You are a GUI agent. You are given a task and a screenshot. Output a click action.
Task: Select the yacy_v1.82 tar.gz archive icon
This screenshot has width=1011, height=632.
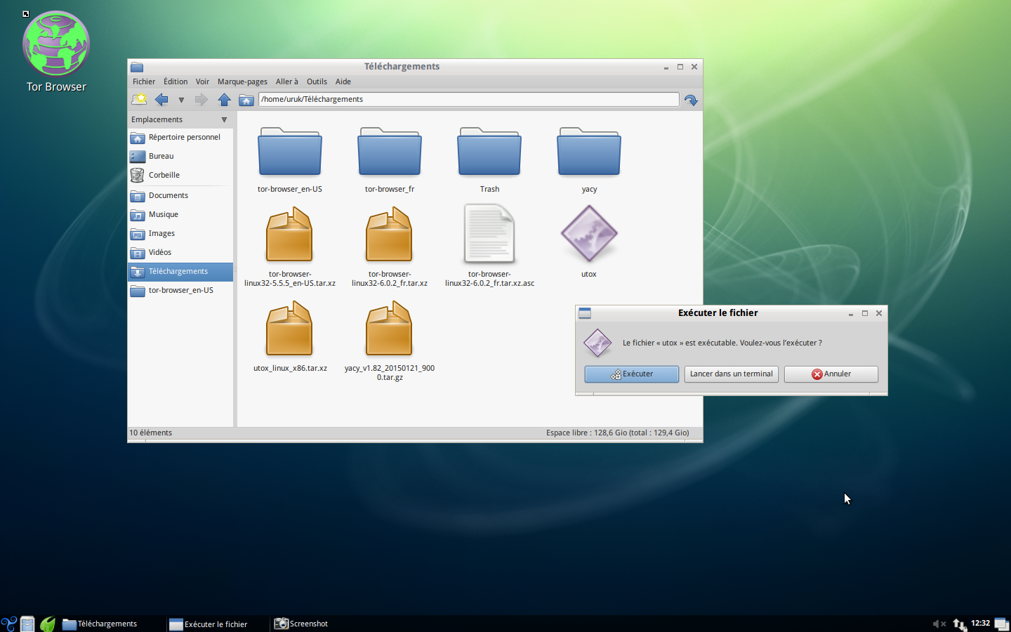tap(390, 329)
